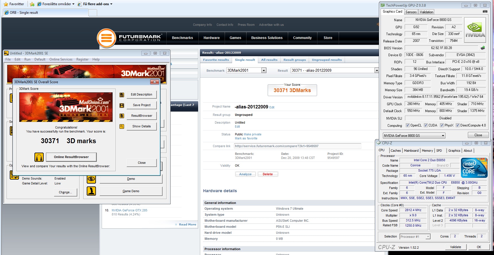Click the Favoritter star icon
Screen dimensions: 494x255
tap(6, 4)
